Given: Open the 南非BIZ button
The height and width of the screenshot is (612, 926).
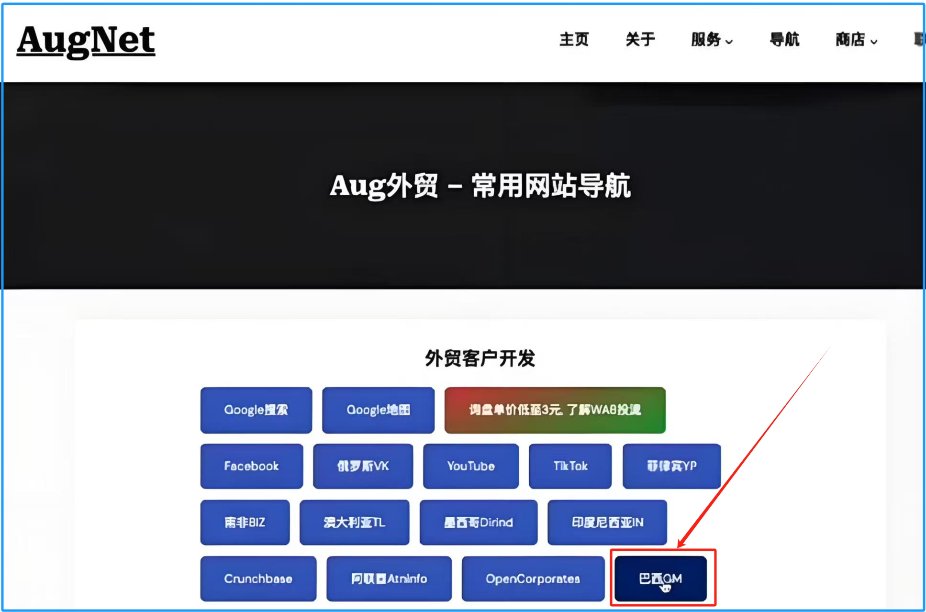Looking at the screenshot, I should [245, 522].
